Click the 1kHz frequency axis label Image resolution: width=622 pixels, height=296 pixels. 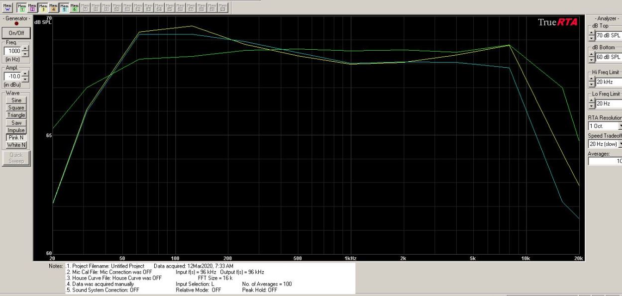point(351,258)
